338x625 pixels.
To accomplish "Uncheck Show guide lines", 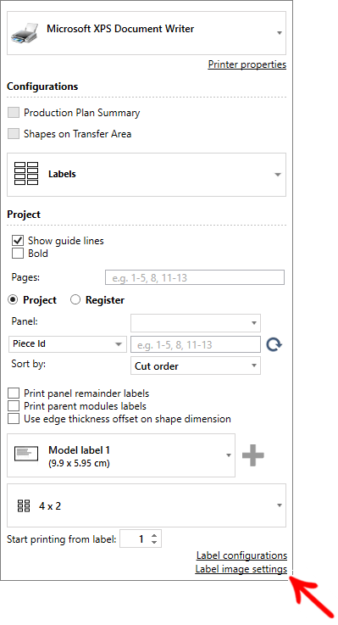I will click(x=18, y=240).
